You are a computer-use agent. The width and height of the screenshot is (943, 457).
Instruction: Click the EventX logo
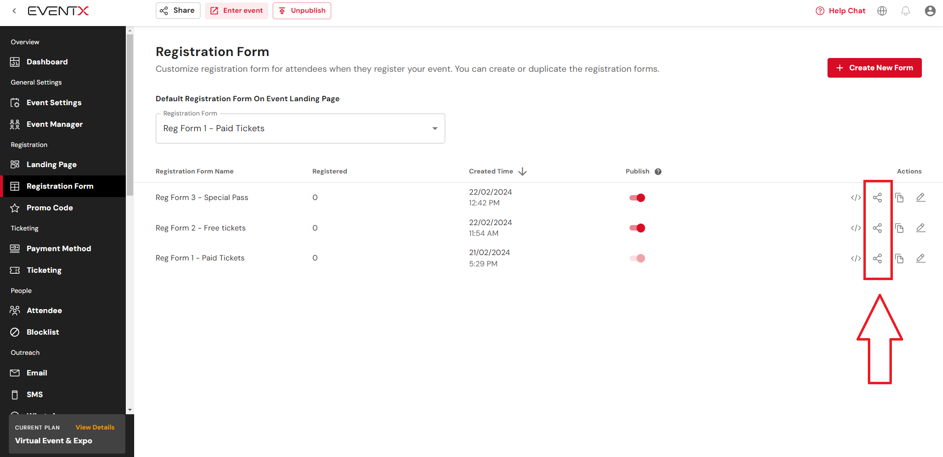click(x=58, y=11)
